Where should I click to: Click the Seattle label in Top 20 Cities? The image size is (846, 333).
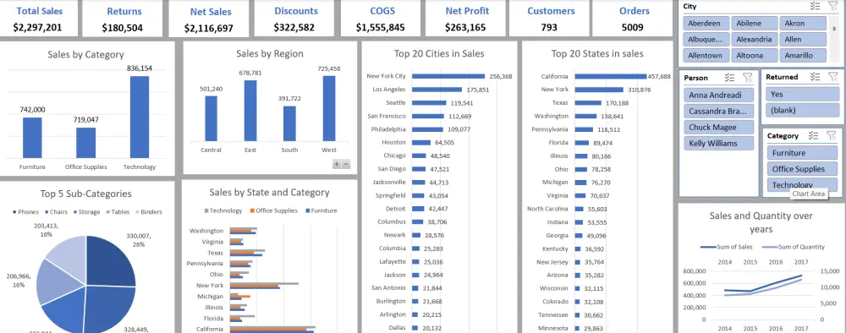click(395, 103)
